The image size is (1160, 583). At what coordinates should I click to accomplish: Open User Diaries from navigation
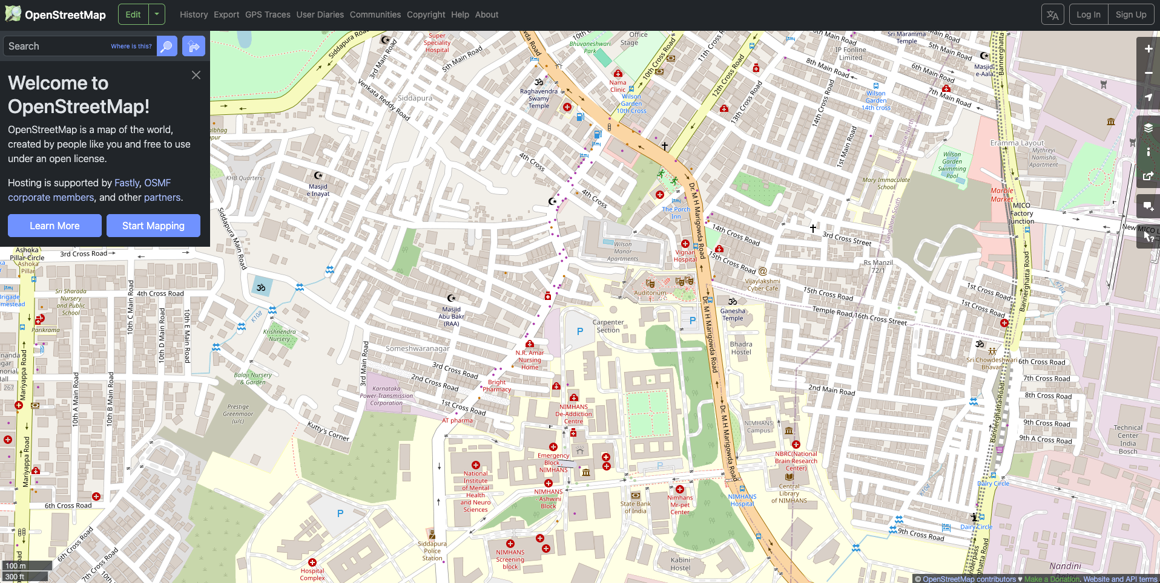[320, 15]
